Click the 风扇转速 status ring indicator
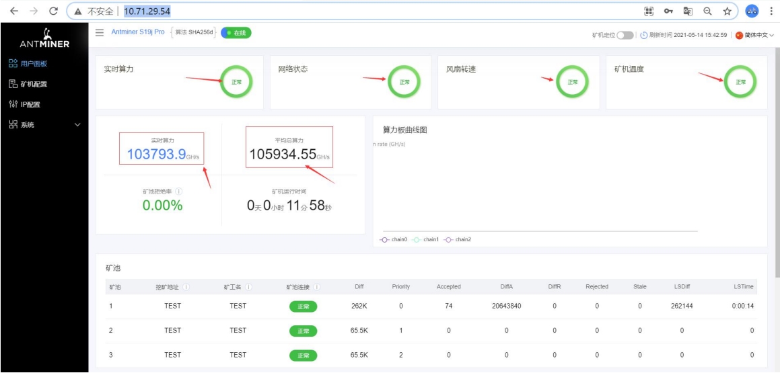780x373 pixels. click(x=572, y=82)
